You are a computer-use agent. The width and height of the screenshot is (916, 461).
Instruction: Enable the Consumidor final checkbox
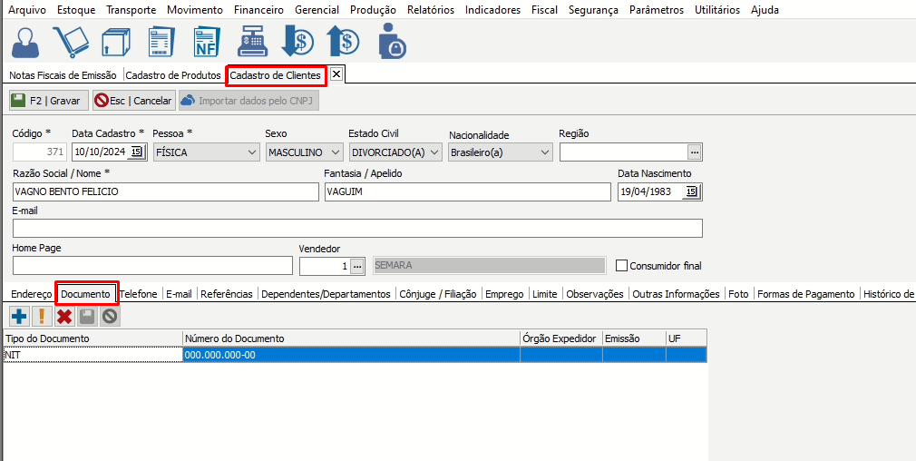(x=621, y=266)
